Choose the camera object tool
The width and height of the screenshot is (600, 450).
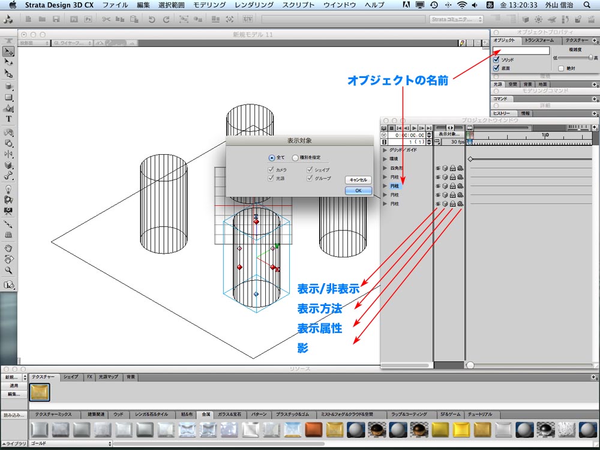coord(9,211)
